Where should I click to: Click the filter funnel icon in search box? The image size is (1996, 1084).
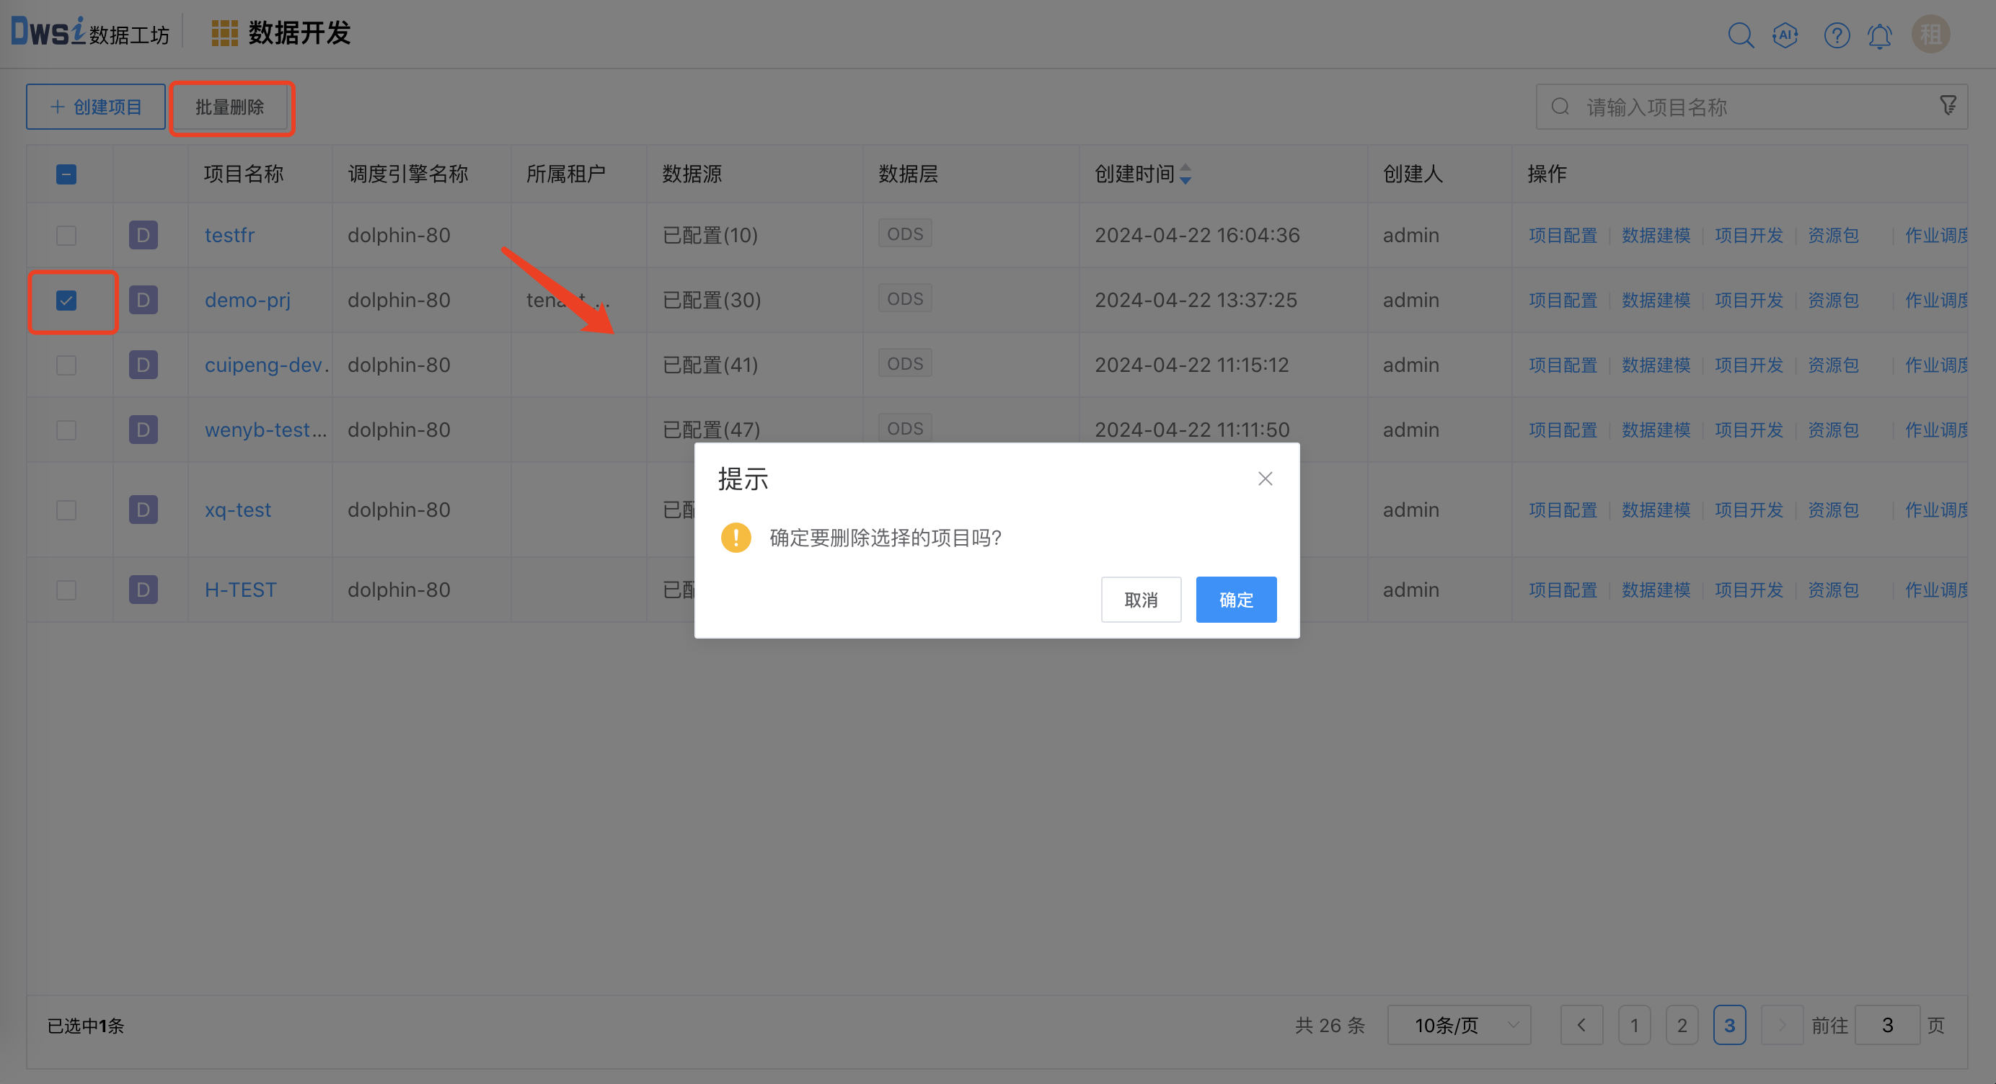point(1948,106)
